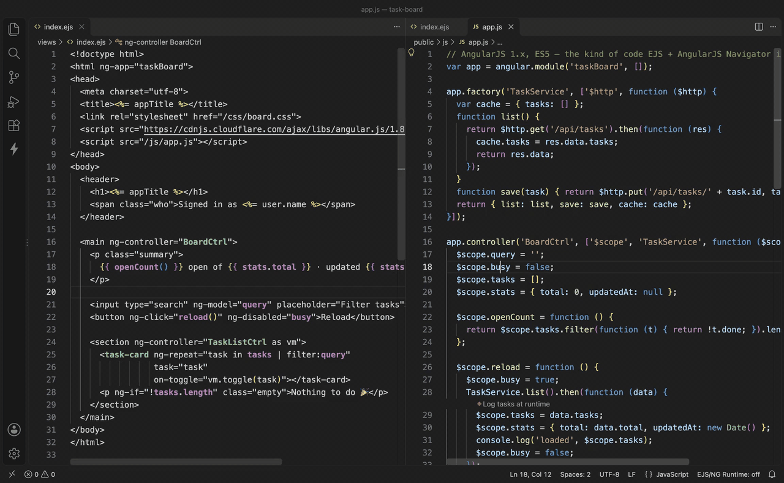
Task: Click the right editor's vertical scrollbar thumb
Action: coord(778,118)
